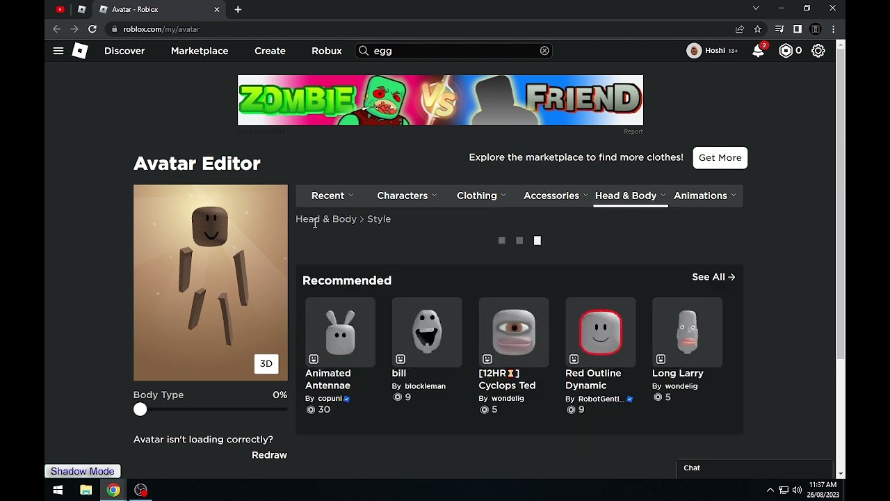Expand the Head & Body dropdown
The height and width of the screenshot is (501, 890).
631,196
